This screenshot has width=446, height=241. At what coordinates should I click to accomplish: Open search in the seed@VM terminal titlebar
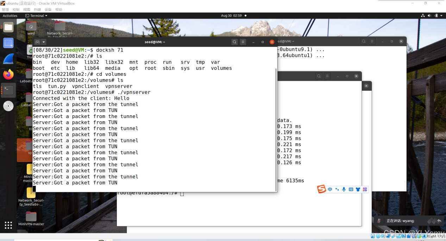point(234,41)
